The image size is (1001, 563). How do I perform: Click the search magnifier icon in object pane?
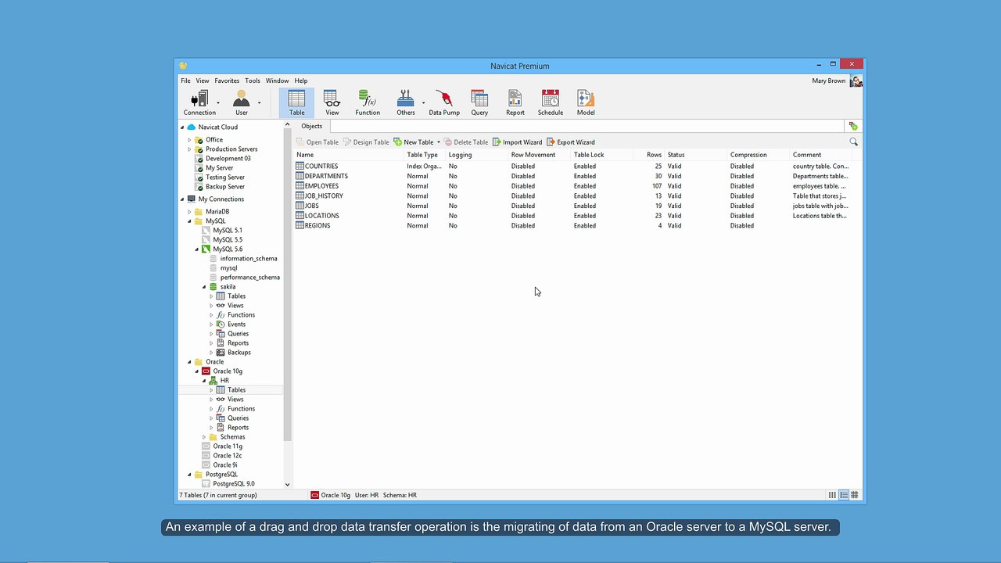853,142
